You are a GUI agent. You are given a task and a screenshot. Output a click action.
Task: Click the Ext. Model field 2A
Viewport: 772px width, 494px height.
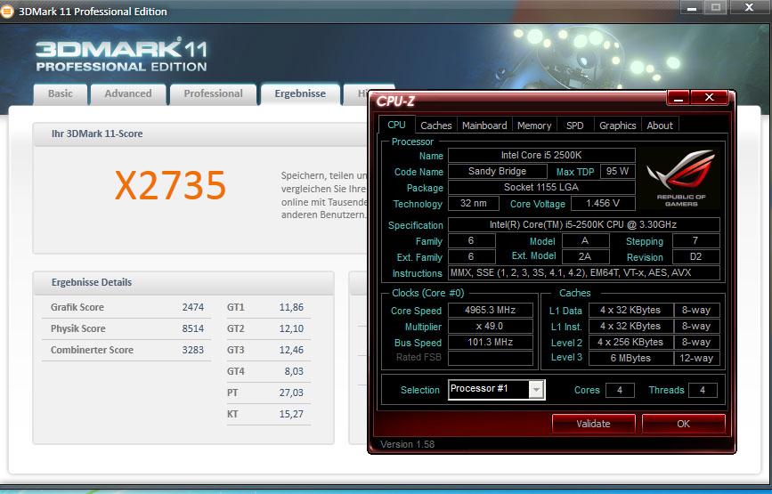(585, 256)
